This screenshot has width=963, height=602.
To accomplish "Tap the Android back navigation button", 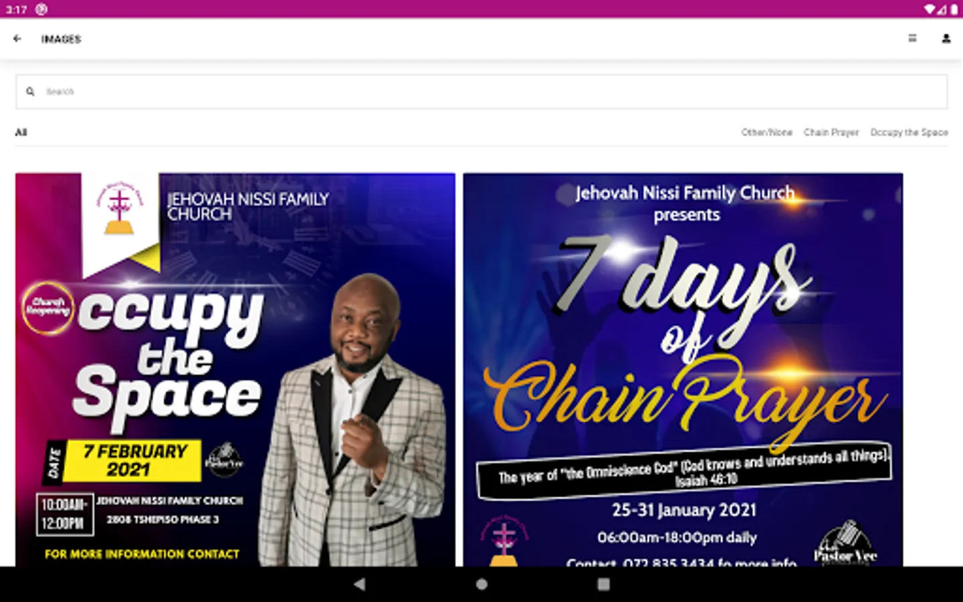I will click(x=359, y=584).
